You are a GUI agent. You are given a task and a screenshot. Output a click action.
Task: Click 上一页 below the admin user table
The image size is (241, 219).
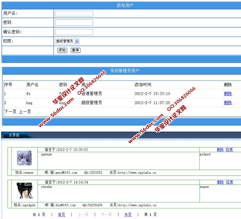25,112
